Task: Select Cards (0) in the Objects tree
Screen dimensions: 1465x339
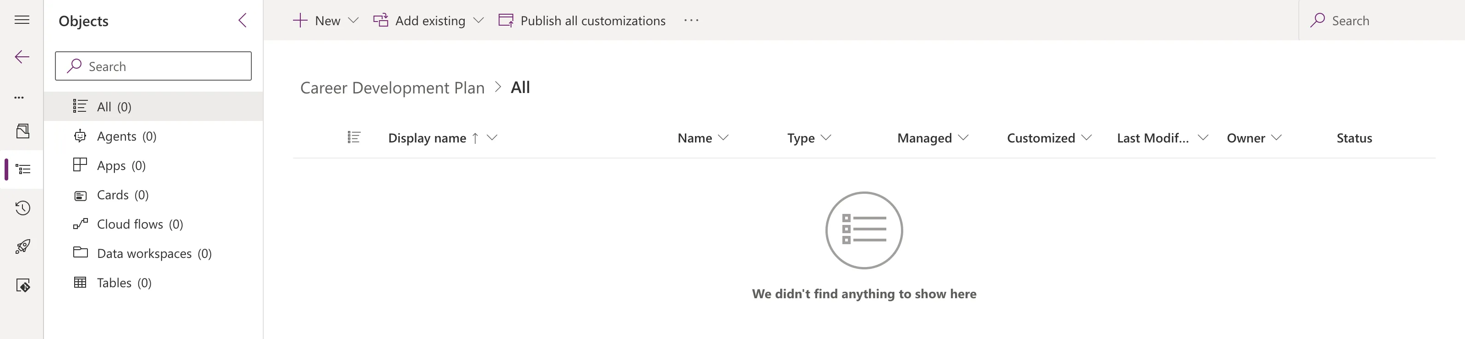Action: [x=153, y=195]
